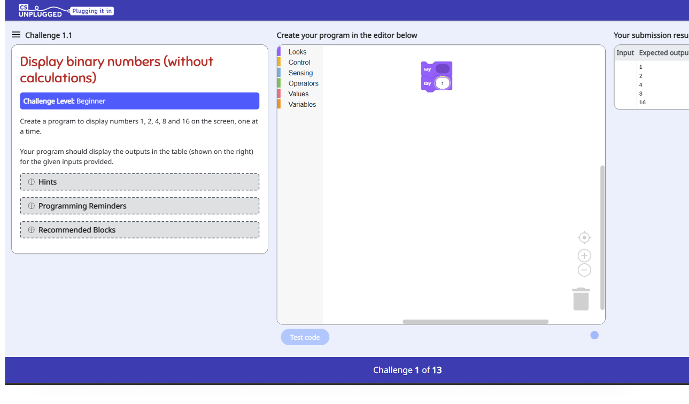
Task: Click the horizontal scrollbar in the editor
Action: click(x=475, y=322)
